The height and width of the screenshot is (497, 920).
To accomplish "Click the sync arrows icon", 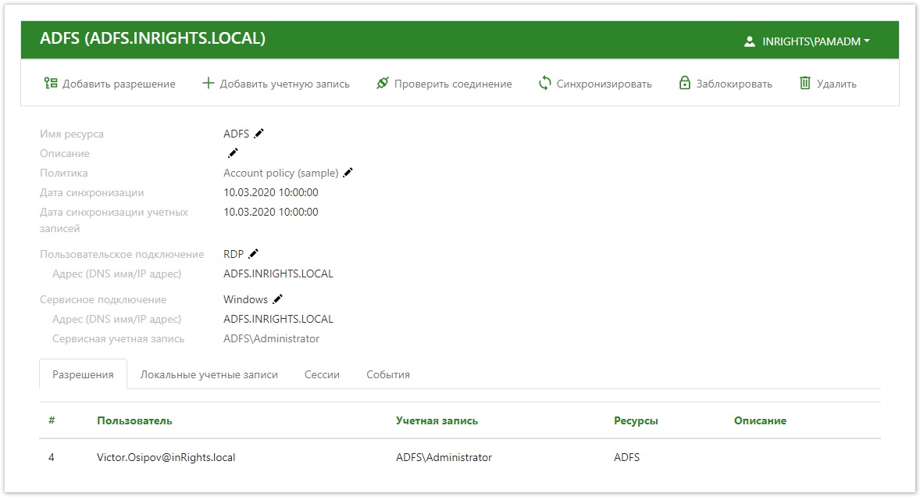I will 545,84.
